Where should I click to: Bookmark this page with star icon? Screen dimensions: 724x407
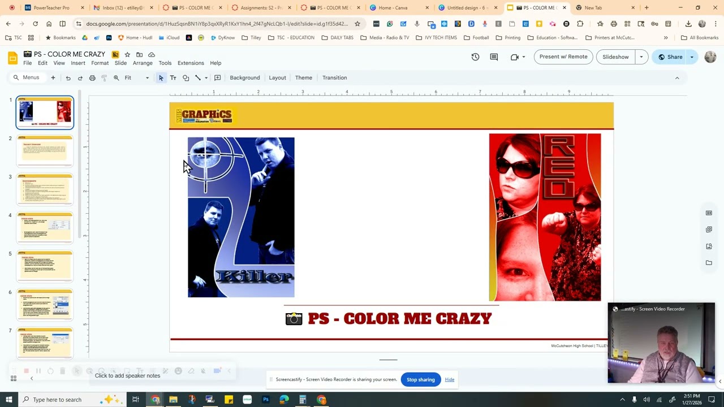357,24
